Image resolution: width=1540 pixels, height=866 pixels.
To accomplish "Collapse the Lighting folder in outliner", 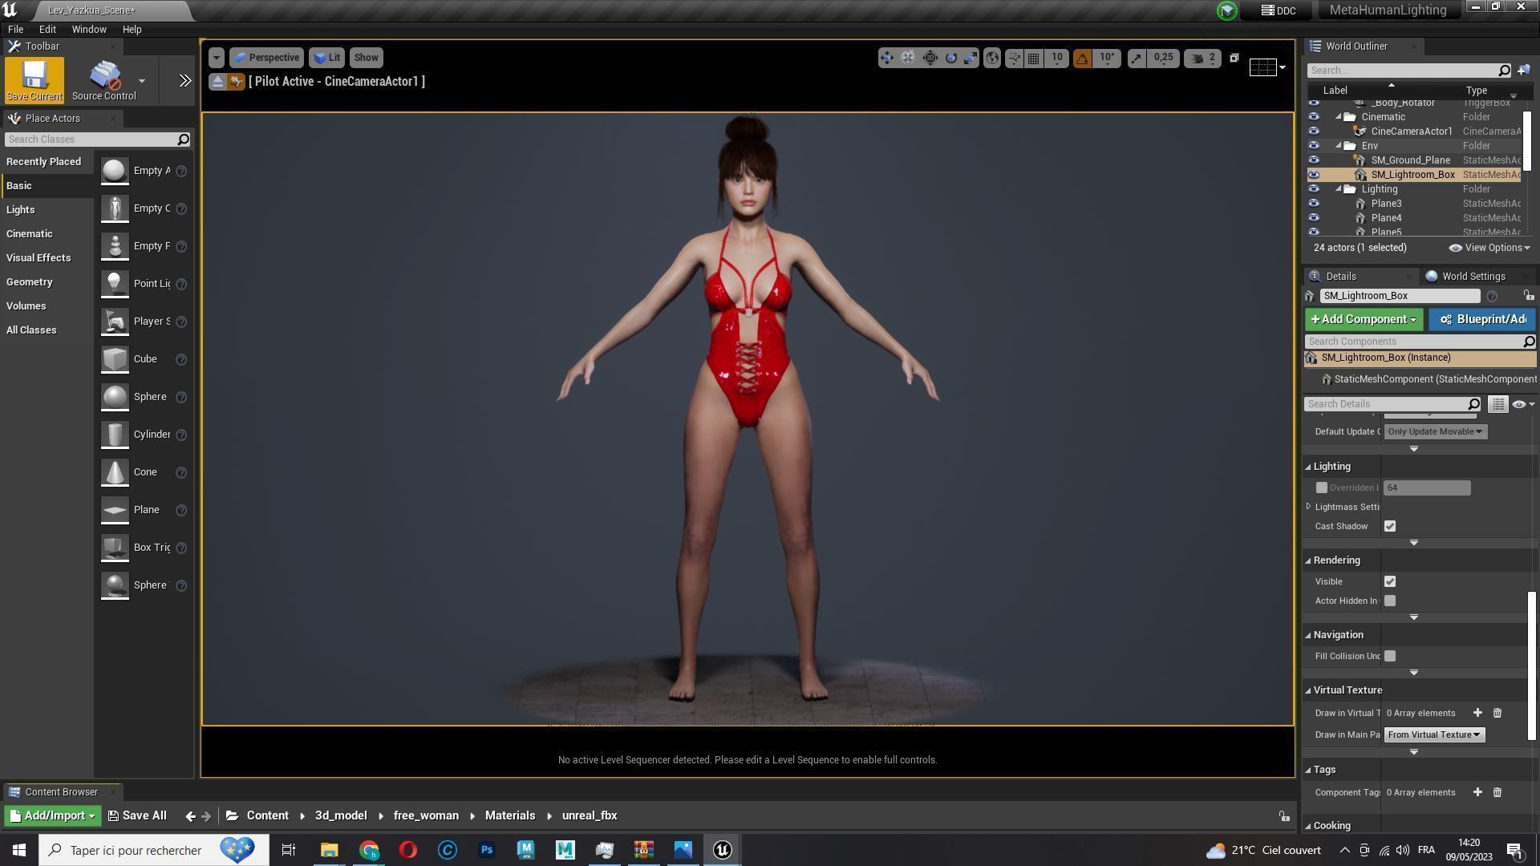I will tap(1339, 189).
